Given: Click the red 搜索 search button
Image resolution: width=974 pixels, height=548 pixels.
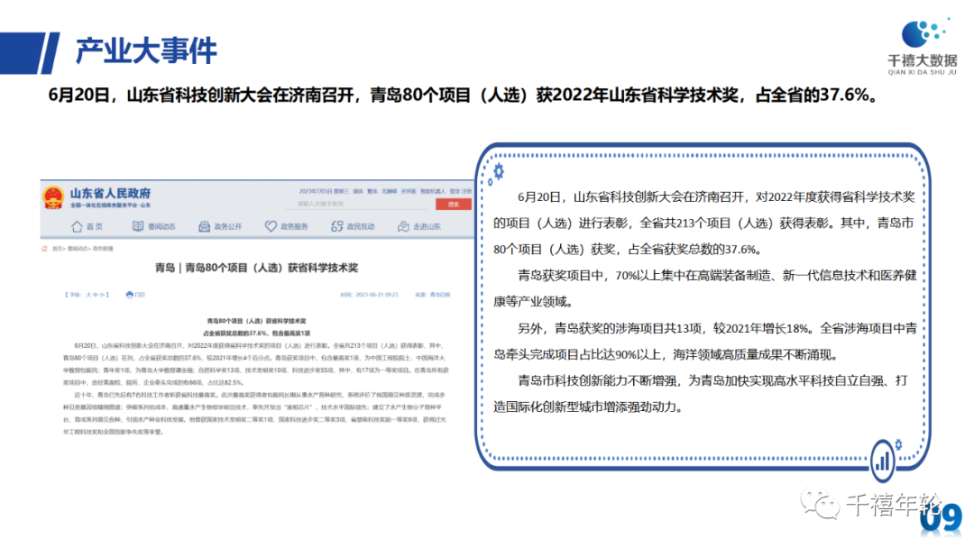Looking at the screenshot, I should tap(454, 205).
